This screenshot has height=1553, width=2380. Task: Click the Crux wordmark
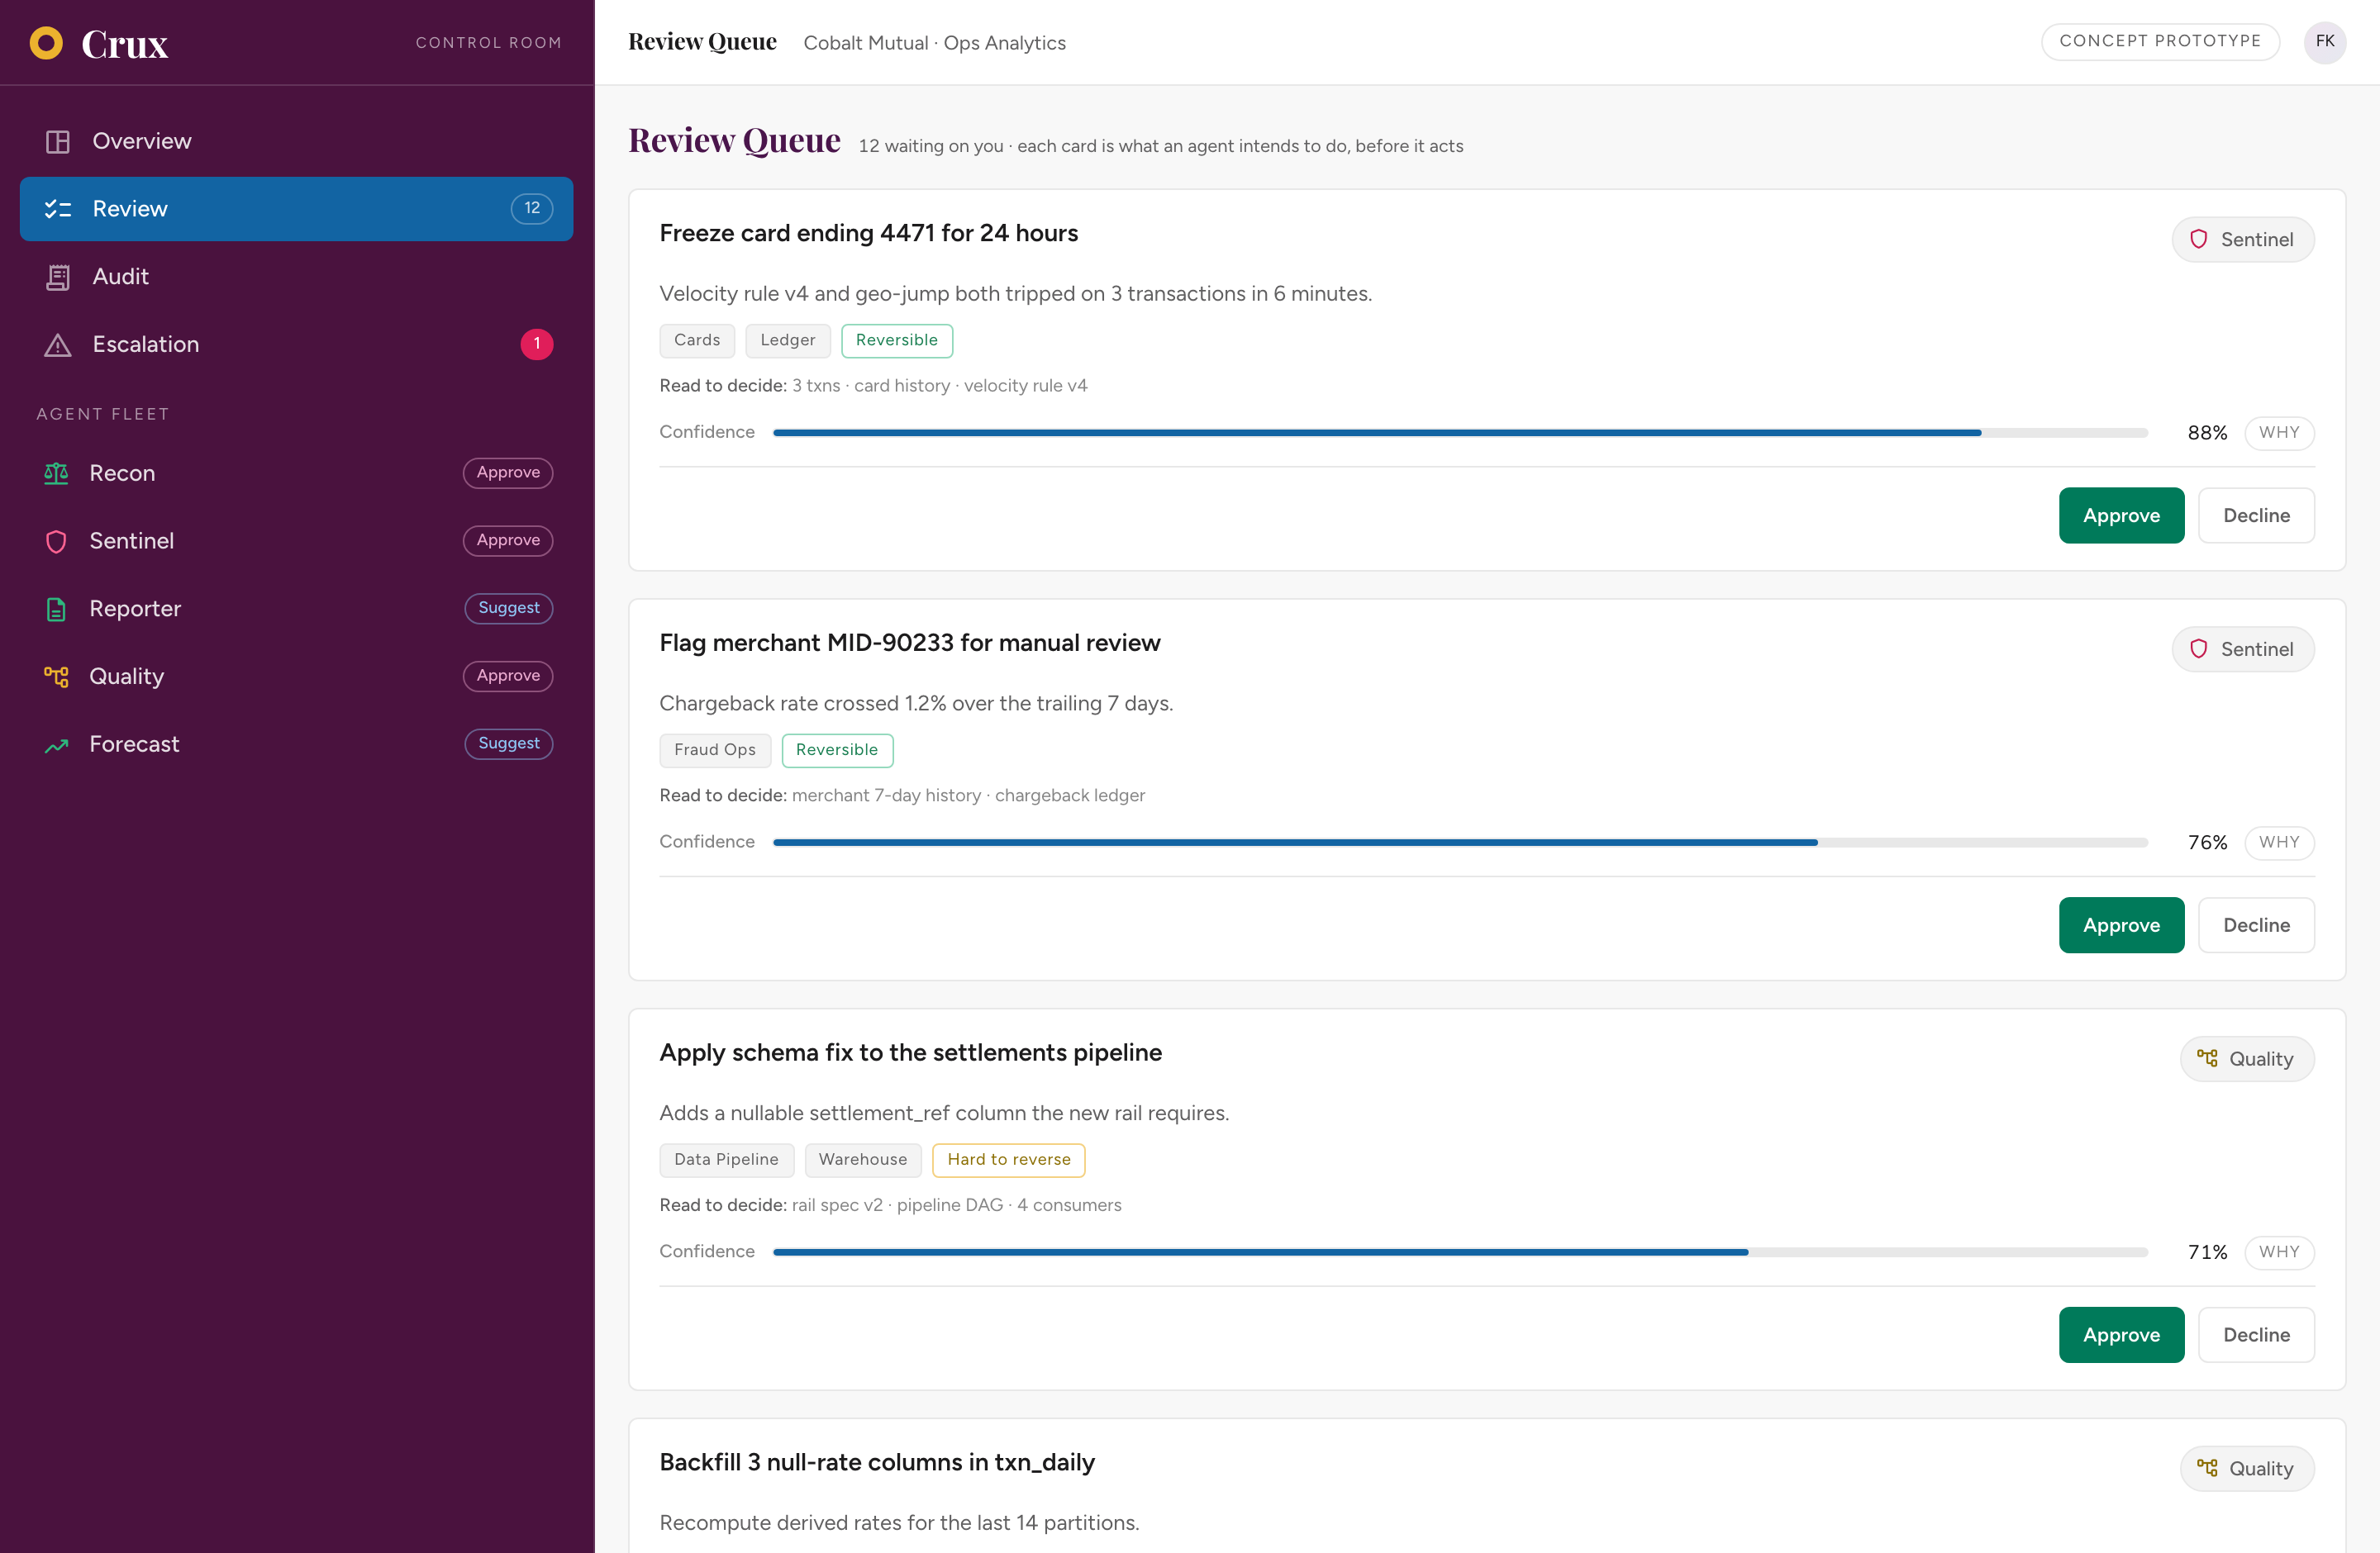point(125,44)
